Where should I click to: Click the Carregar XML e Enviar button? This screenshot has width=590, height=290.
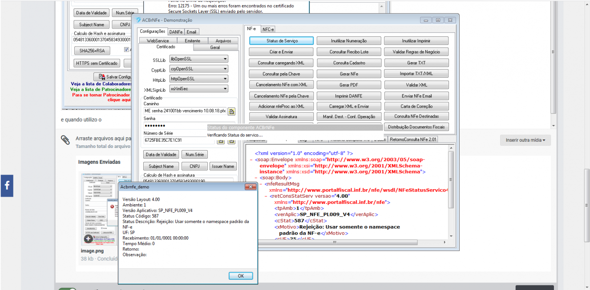pos(349,107)
